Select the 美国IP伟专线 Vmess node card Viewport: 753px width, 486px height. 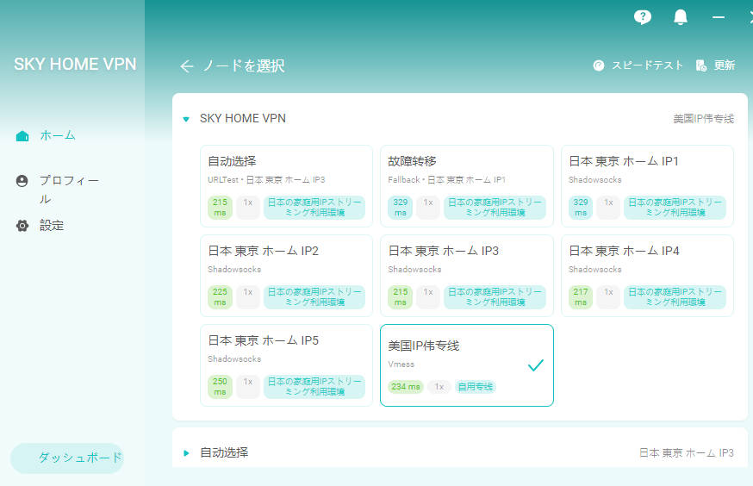[x=467, y=365]
